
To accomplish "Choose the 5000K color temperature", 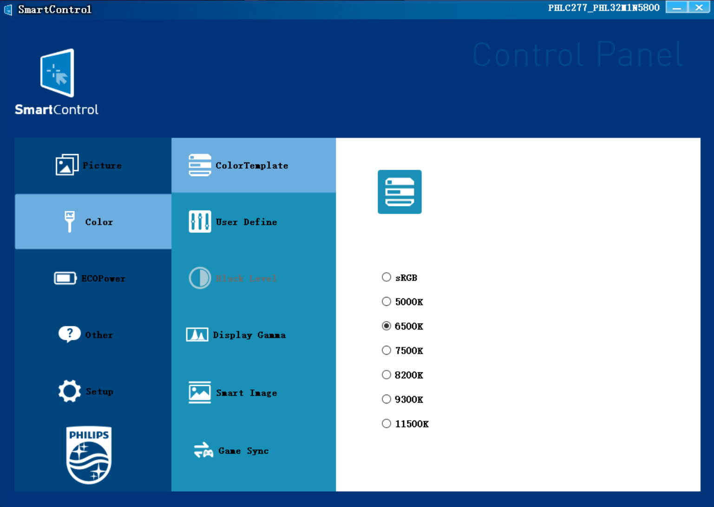I will [386, 302].
